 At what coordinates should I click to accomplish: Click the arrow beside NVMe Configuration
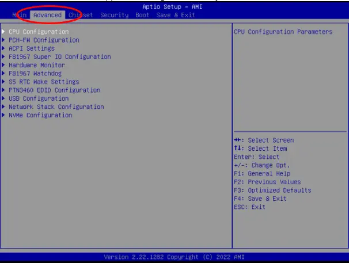coord(3,115)
